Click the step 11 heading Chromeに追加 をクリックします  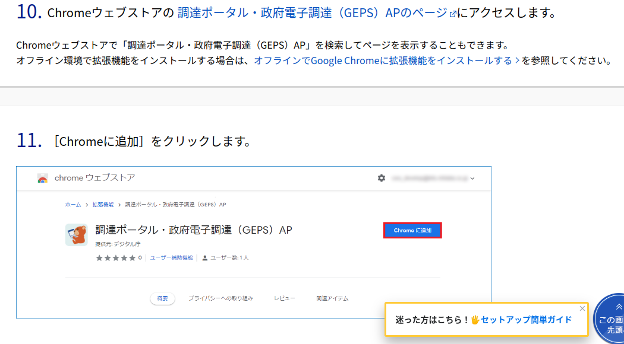(x=152, y=141)
